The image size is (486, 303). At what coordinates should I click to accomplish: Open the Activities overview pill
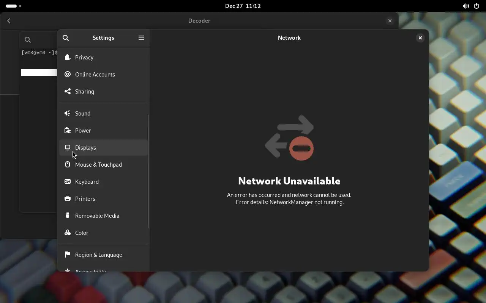13,6
